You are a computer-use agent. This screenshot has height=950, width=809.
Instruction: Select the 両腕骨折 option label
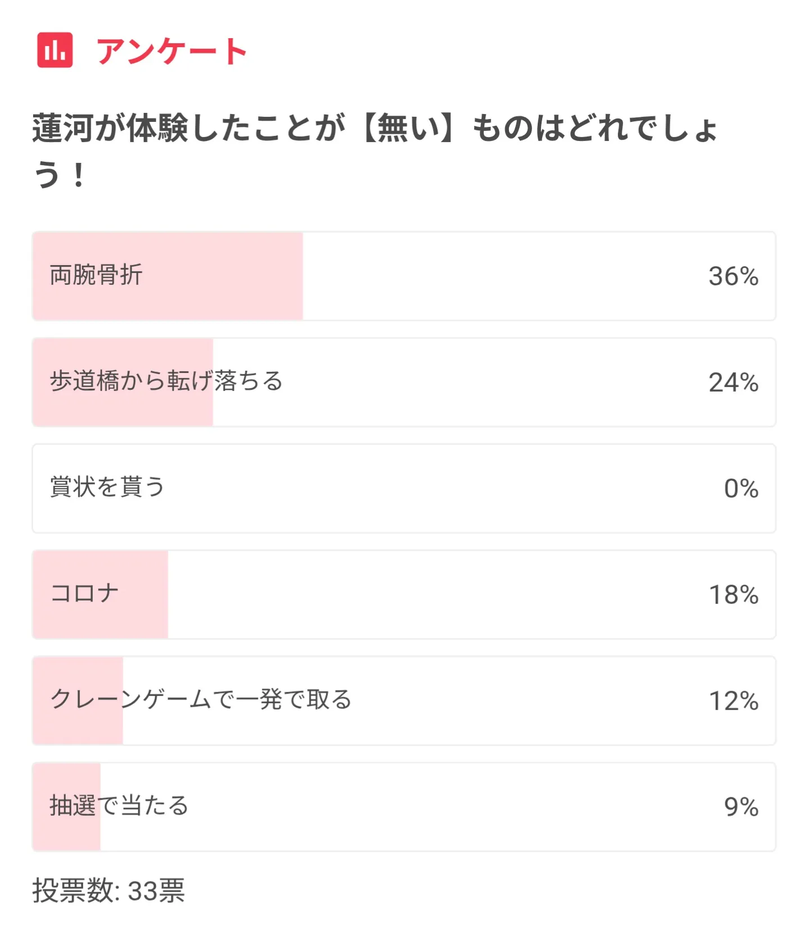(x=96, y=275)
